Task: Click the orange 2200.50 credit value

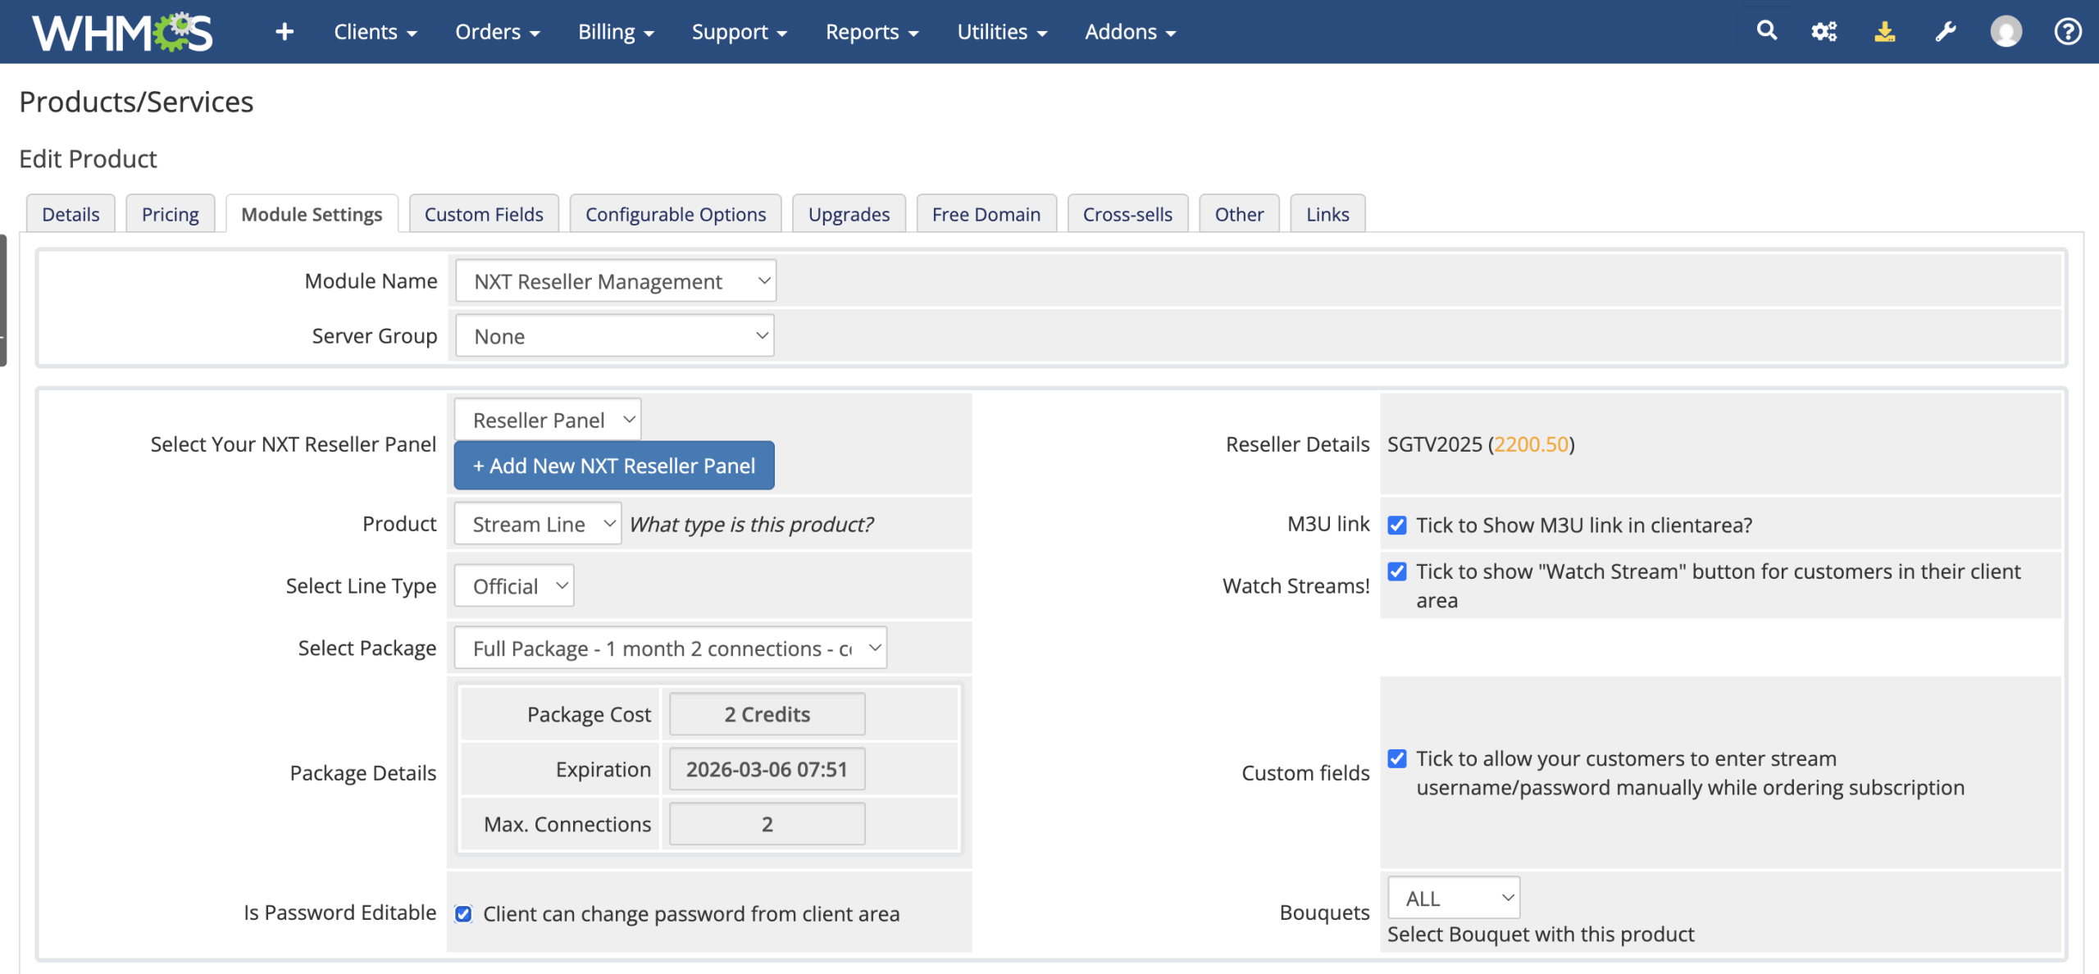Action: click(x=1531, y=444)
